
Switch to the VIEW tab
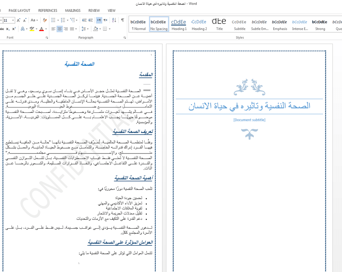pos(112,10)
